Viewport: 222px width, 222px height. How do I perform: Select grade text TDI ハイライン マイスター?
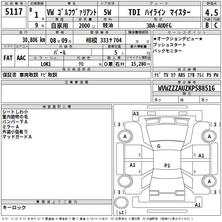pos(159,12)
